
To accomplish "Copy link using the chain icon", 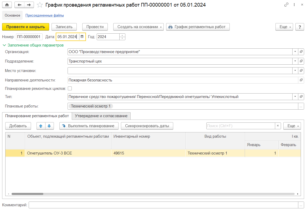I will (286, 5).
